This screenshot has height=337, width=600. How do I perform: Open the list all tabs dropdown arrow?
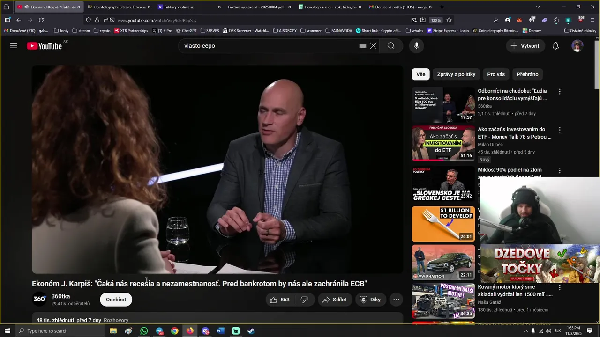[538, 7]
